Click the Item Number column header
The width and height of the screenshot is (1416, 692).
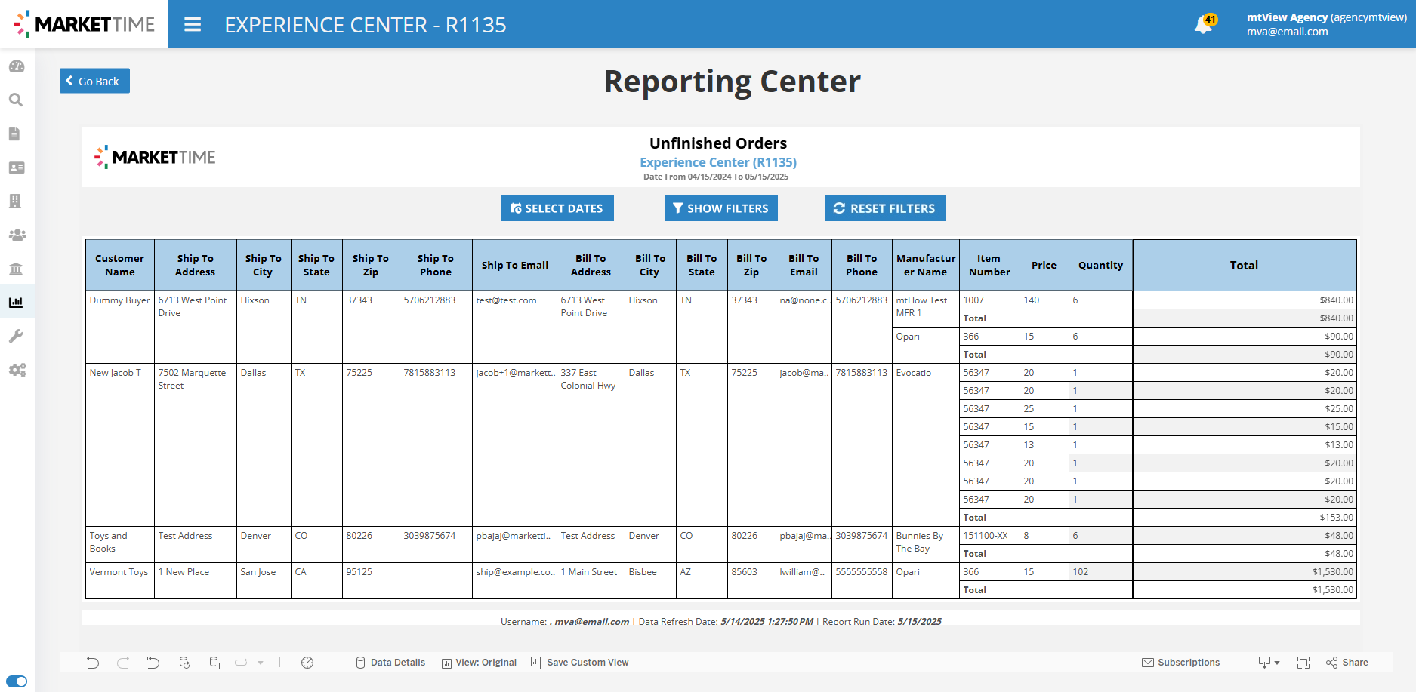[989, 265]
